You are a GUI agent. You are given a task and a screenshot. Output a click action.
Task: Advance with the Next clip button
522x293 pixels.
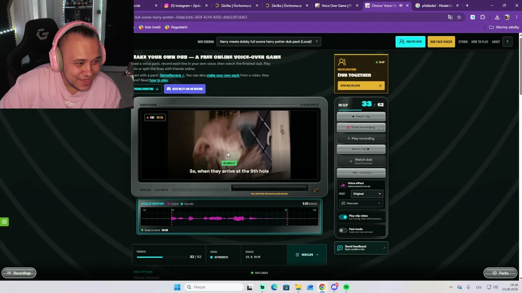click(361, 149)
